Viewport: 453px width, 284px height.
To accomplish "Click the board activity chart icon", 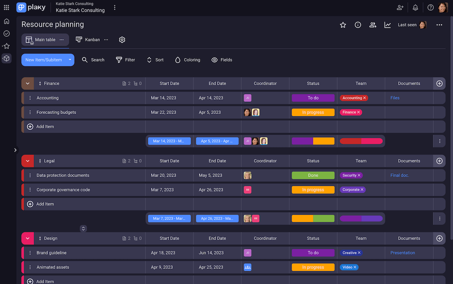I will (x=387, y=25).
